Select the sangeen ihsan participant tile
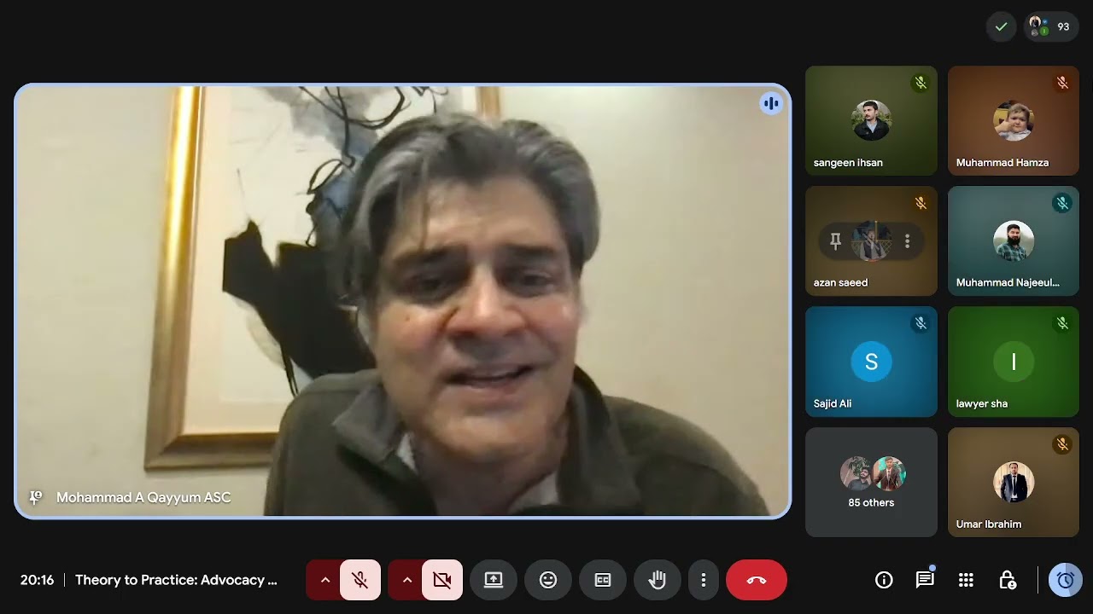Viewport: 1093px width, 614px height. point(871,121)
